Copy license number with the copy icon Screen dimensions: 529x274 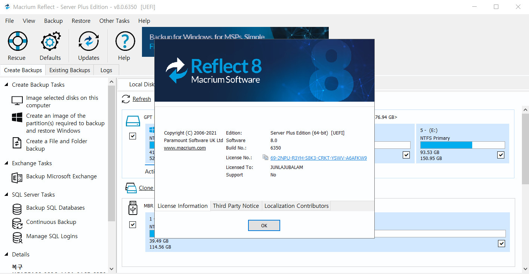pyautogui.click(x=265, y=157)
